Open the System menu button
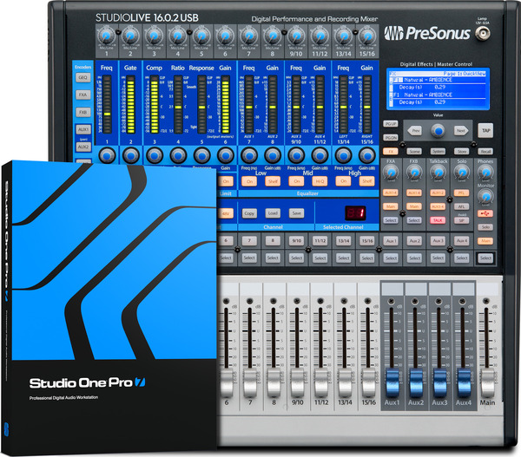This screenshot has width=521, height=457. pos(438,152)
